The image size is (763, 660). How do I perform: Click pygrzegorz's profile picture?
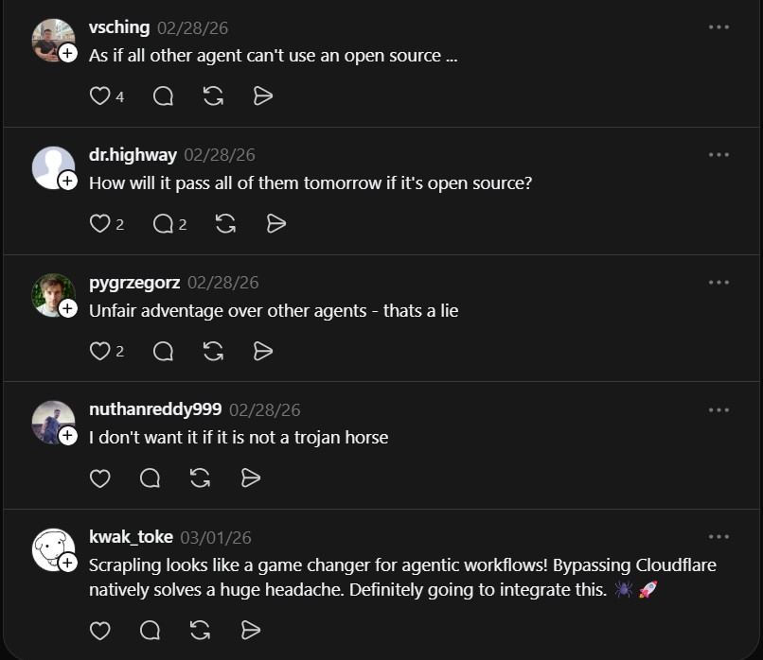[x=51, y=293]
